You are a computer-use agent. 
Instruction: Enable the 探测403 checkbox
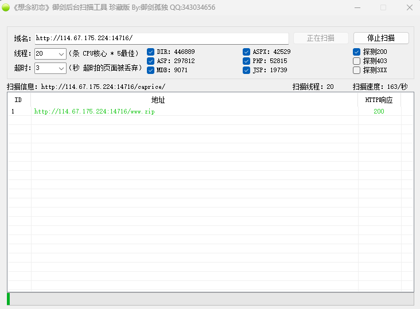(x=357, y=61)
